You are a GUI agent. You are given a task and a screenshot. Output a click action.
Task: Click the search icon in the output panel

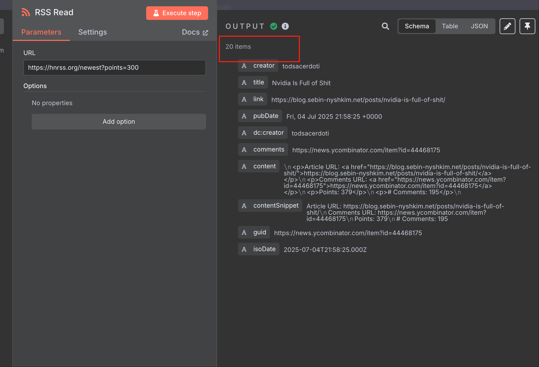coord(385,26)
